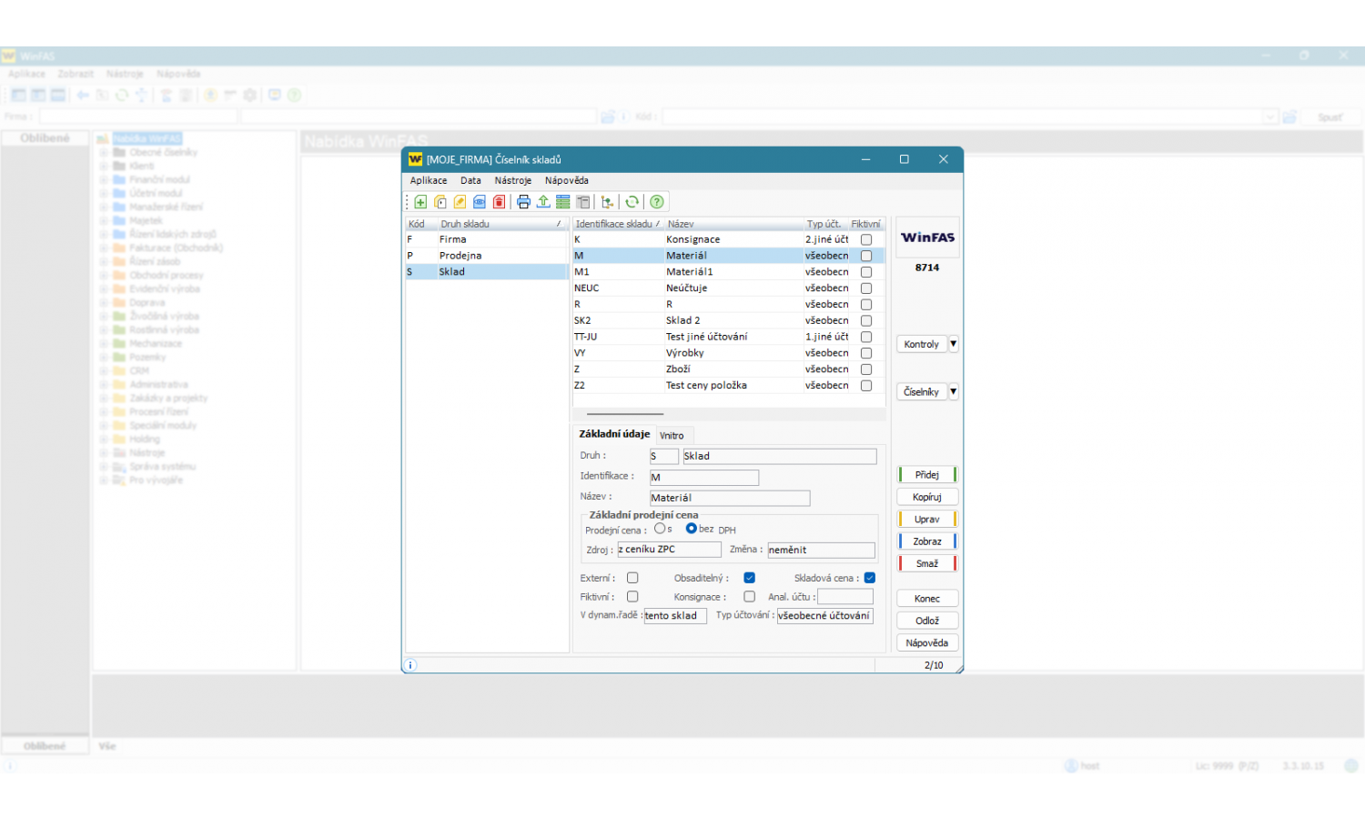The width and height of the screenshot is (1365, 819).
Task: Click the horizontal scrollbar under warehouse list
Action: click(x=624, y=414)
